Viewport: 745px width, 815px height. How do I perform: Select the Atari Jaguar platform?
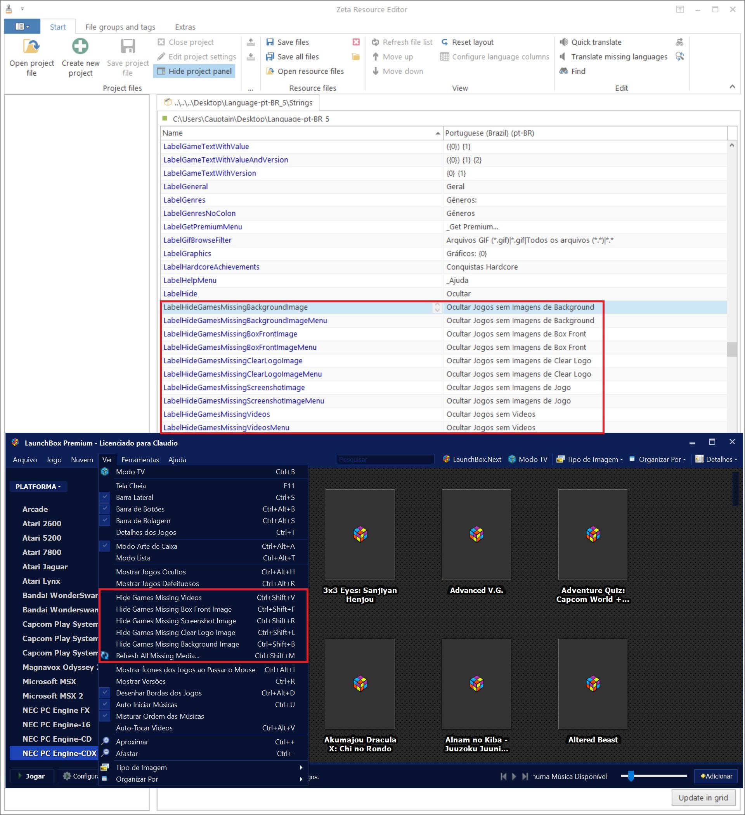click(x=45, y=567)
